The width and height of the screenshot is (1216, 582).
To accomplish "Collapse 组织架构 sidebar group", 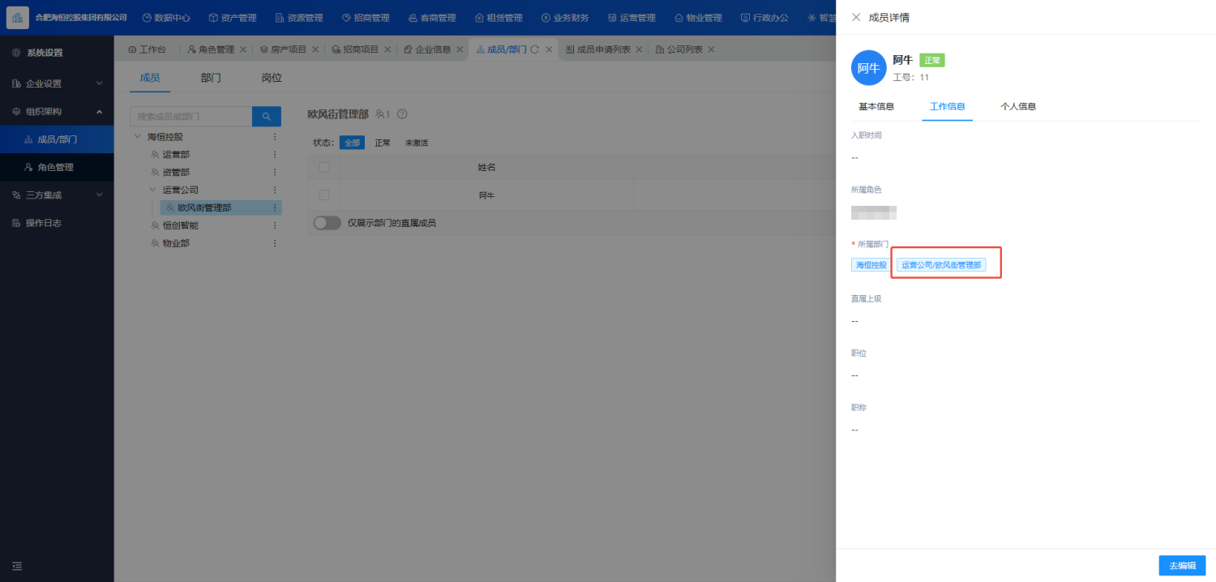I will 57,112.
